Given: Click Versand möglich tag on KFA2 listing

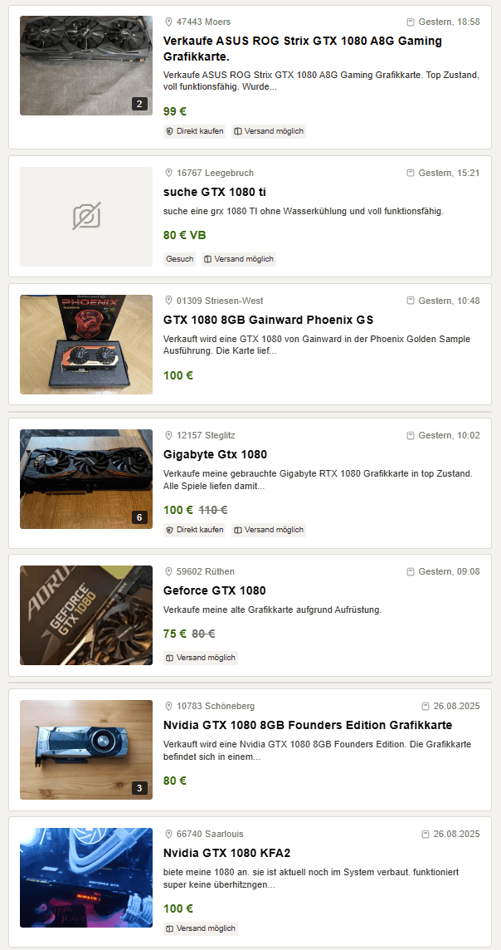Looking at the screenshot, I should (201, 928).
